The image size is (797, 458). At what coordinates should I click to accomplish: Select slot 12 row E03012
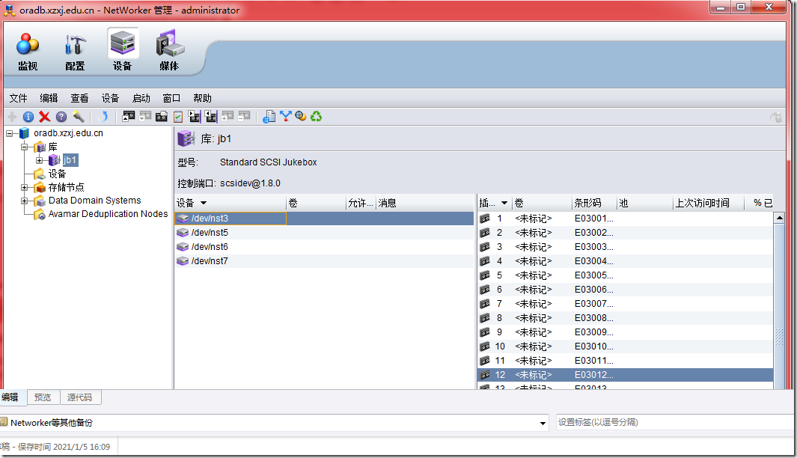point(625,375)
